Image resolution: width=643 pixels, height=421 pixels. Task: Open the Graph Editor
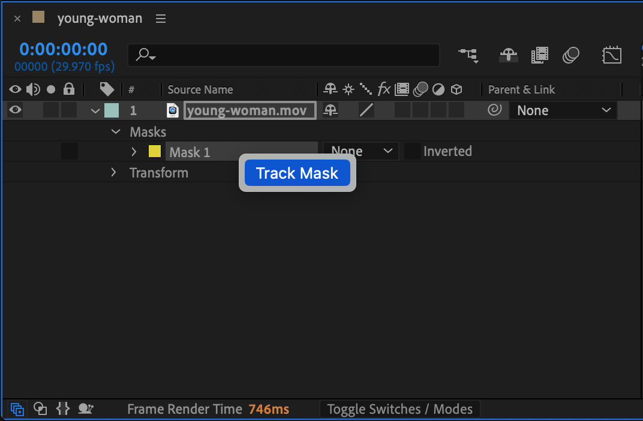point(612,55)
